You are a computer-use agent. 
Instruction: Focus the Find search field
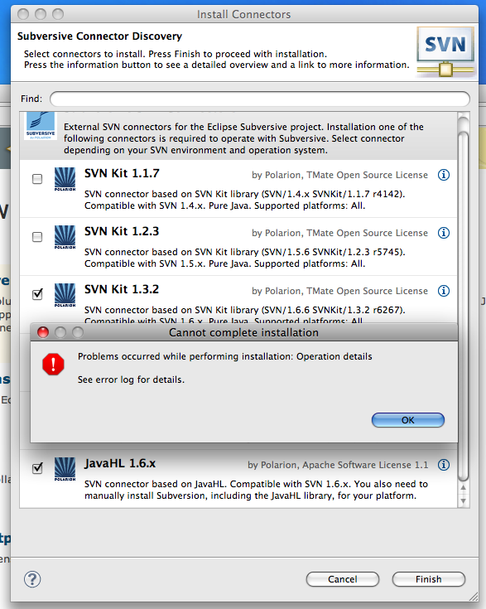tap(260, 99)
